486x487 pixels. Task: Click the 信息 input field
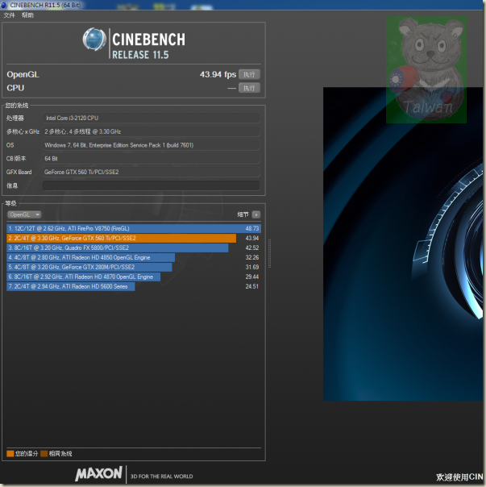pyautogui.click(x=151, y=185)
